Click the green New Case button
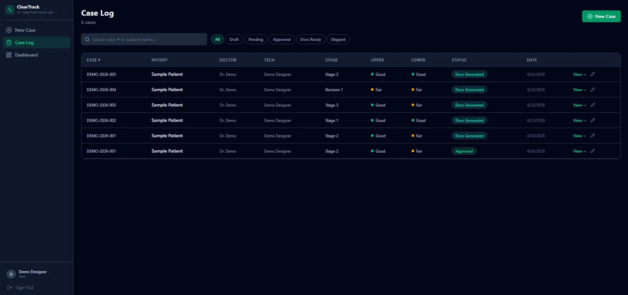 pos(601,16)
